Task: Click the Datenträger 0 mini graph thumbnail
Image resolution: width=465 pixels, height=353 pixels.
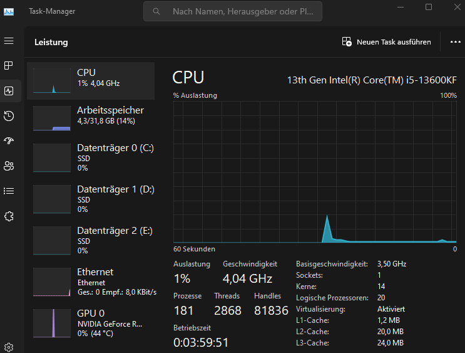Action: [52, 158]
